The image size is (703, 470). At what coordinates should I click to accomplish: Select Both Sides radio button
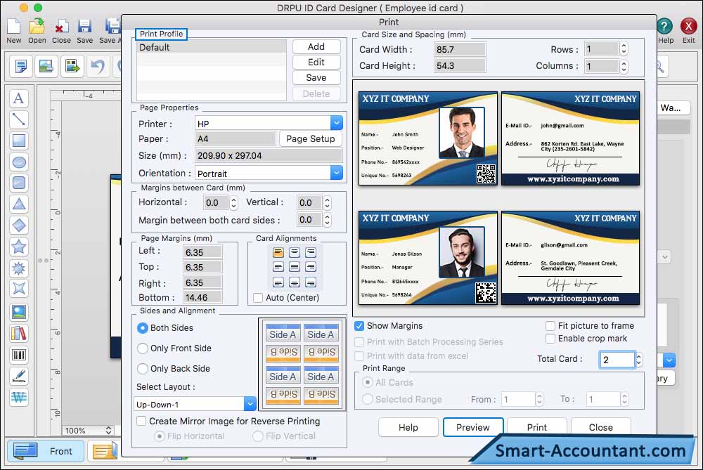(142, 328)
